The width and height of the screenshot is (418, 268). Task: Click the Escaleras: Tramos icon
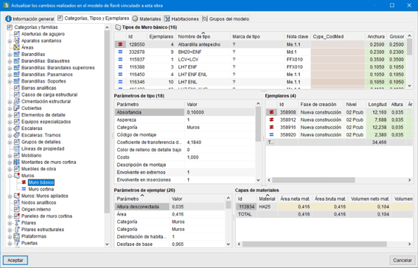[16, 135]
